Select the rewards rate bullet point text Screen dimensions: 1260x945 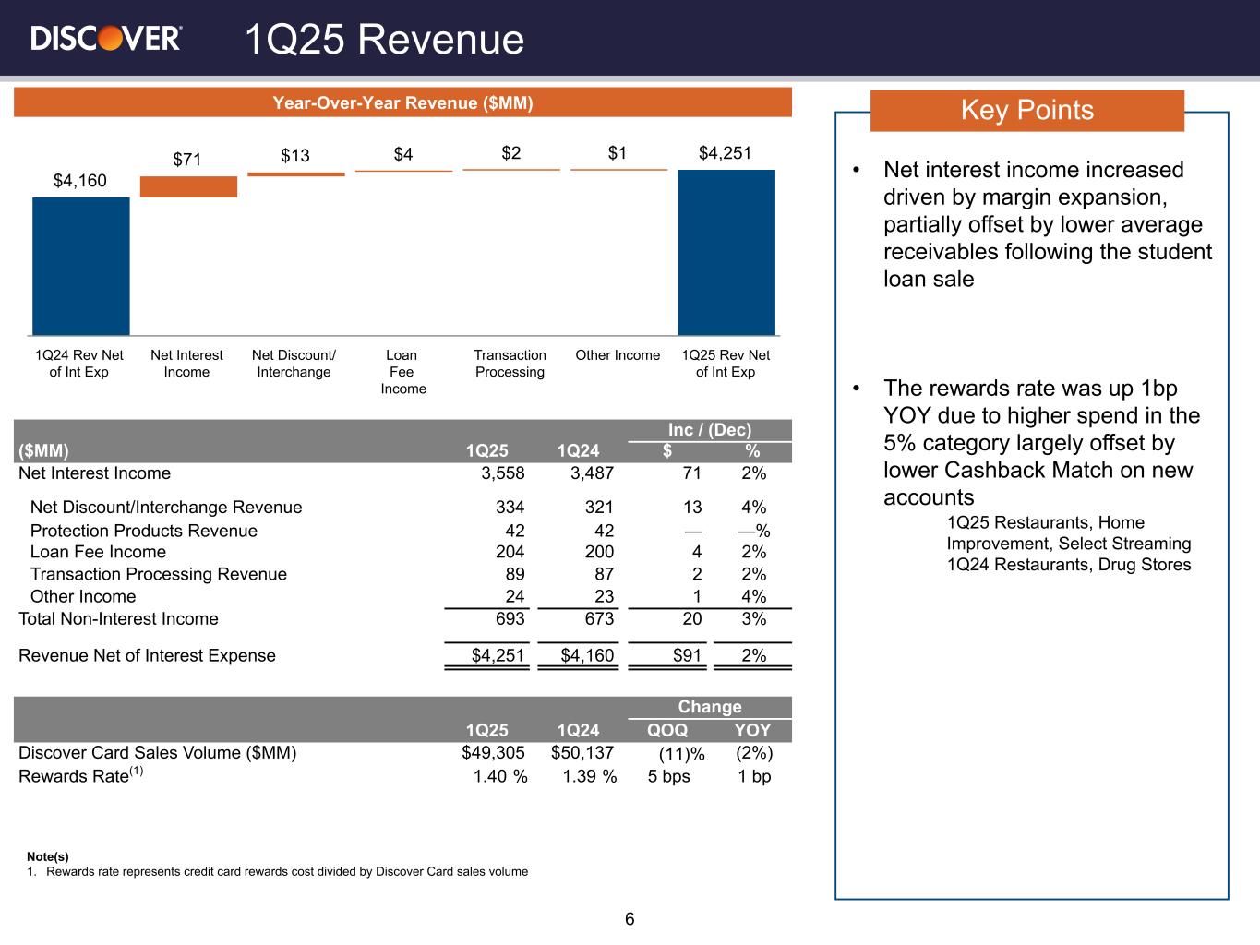point(1041,443)
